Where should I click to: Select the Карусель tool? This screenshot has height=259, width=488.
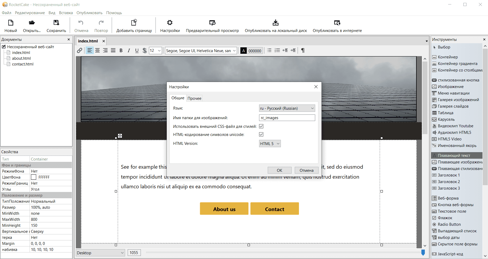443,119
